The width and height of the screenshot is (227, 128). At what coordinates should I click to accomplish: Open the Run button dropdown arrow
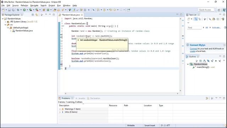[27, 10]
